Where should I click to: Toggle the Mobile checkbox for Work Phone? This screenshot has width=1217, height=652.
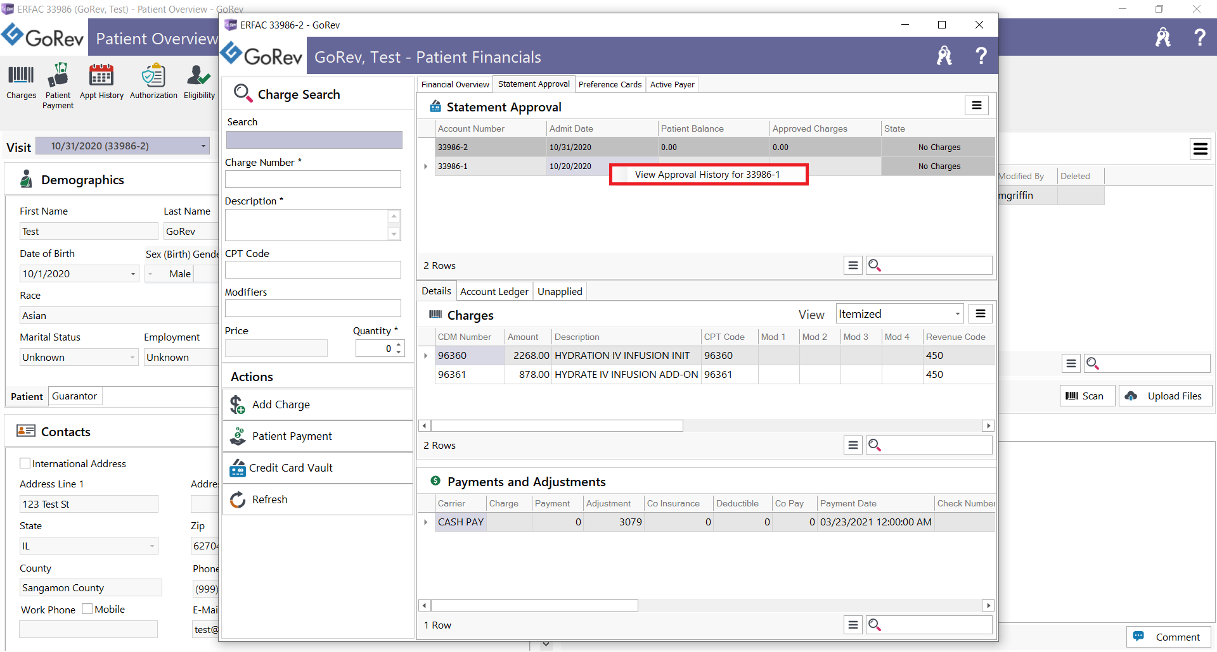[x=87, y=609]
